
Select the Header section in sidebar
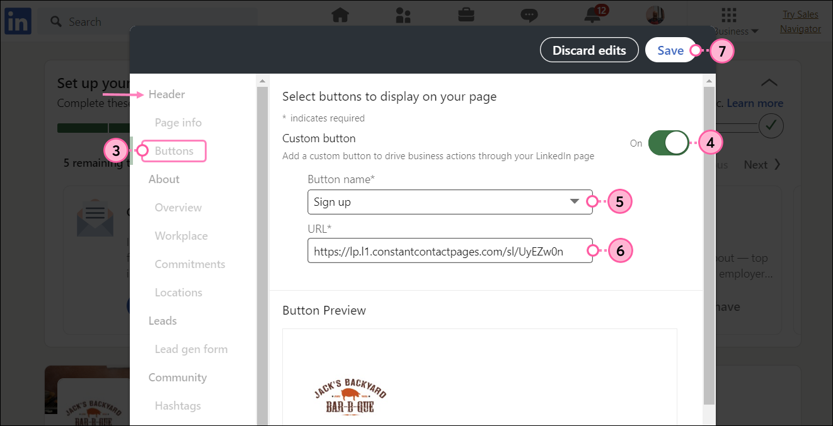click(x=166, y=94)
